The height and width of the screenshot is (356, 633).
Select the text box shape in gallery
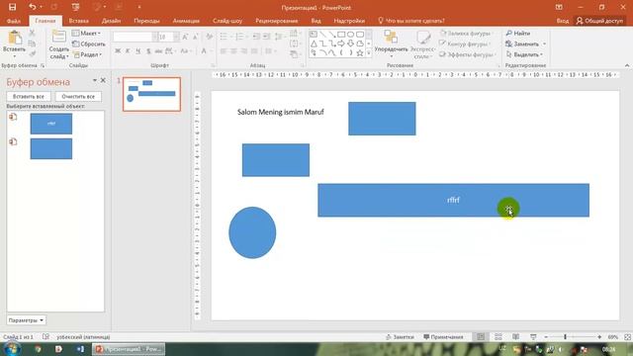click(314, 35)
